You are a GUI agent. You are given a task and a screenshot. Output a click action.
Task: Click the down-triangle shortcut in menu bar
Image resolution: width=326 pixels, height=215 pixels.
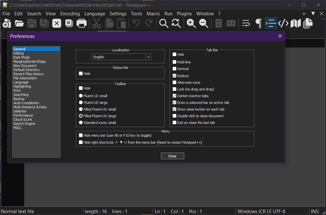tap(313, 14)
